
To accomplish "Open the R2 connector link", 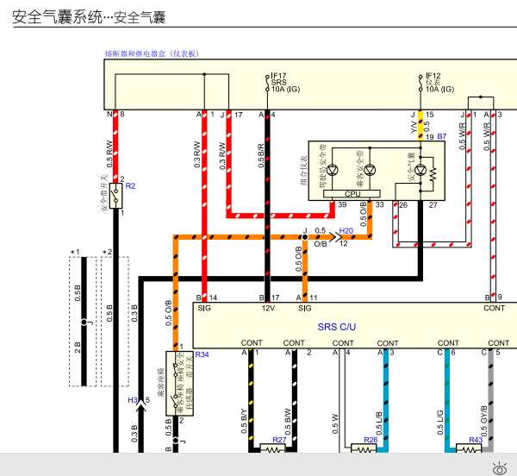I will (x=130, y=186).
